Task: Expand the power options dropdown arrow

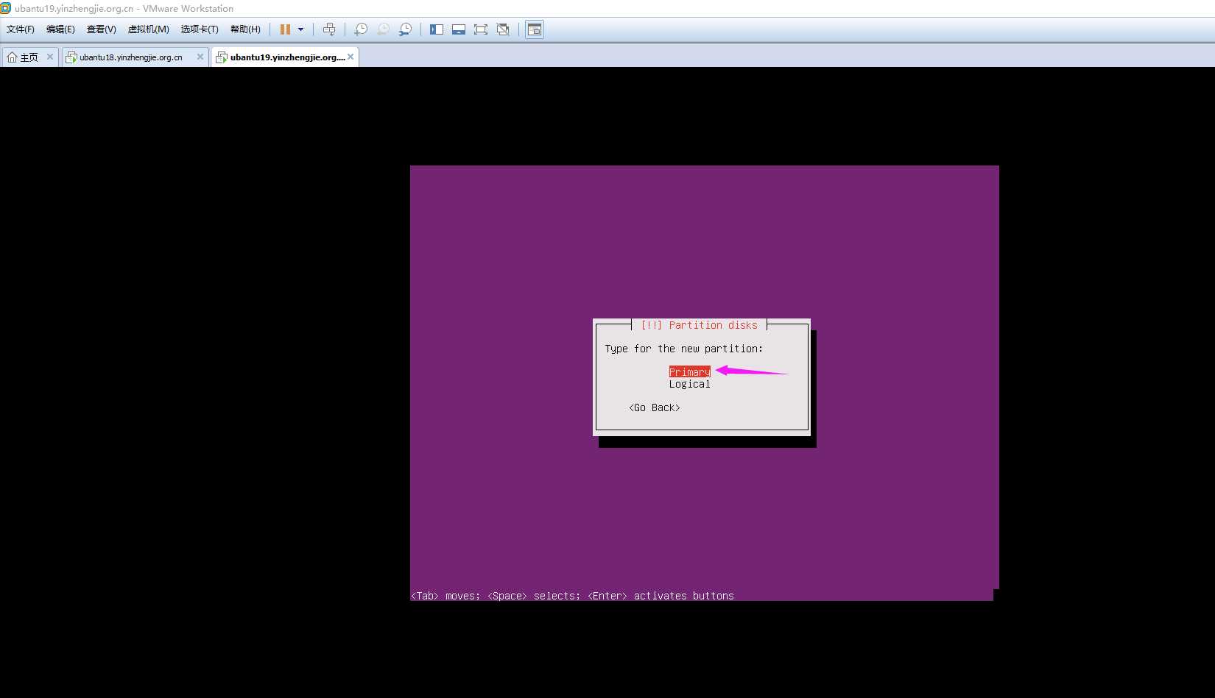Action: click(x=300, y=29)
